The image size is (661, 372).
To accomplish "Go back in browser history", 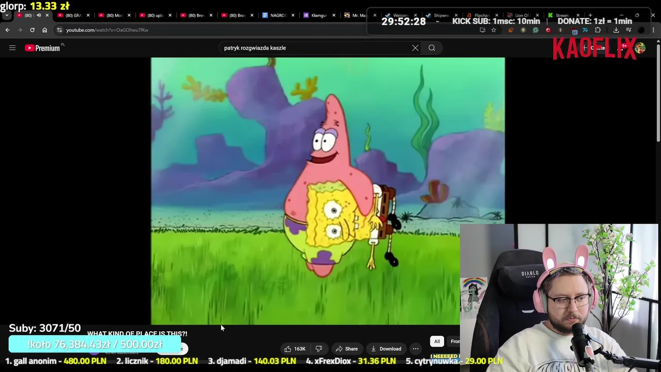I will [x=7, y=30].
